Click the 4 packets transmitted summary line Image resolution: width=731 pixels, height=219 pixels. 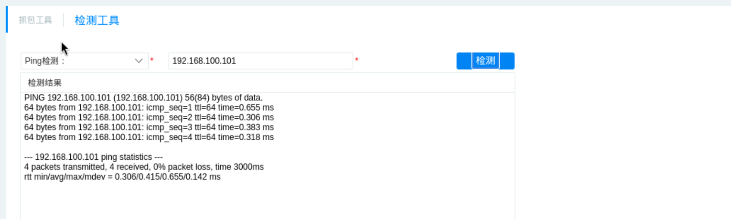click(x=144, y=167)
